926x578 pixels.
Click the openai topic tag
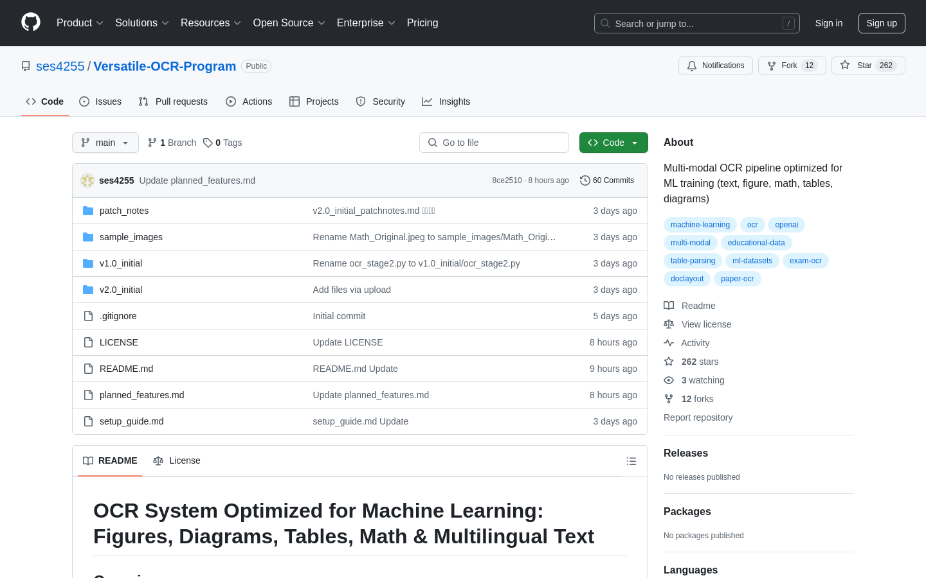coord(786,225)
